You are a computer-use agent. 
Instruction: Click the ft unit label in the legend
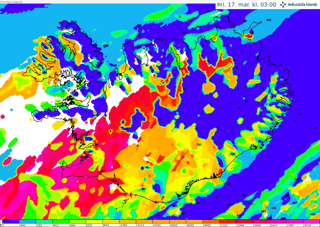point(1,225)
